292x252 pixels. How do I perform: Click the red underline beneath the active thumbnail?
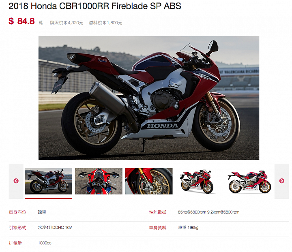click(x=48, y=199)
